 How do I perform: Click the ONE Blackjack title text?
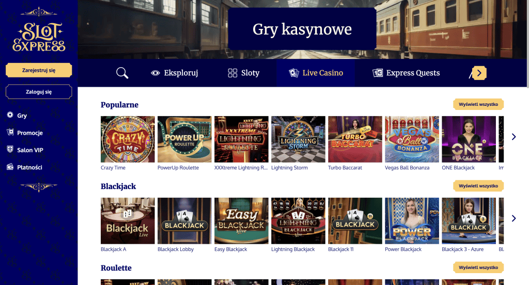pos(458,168)
